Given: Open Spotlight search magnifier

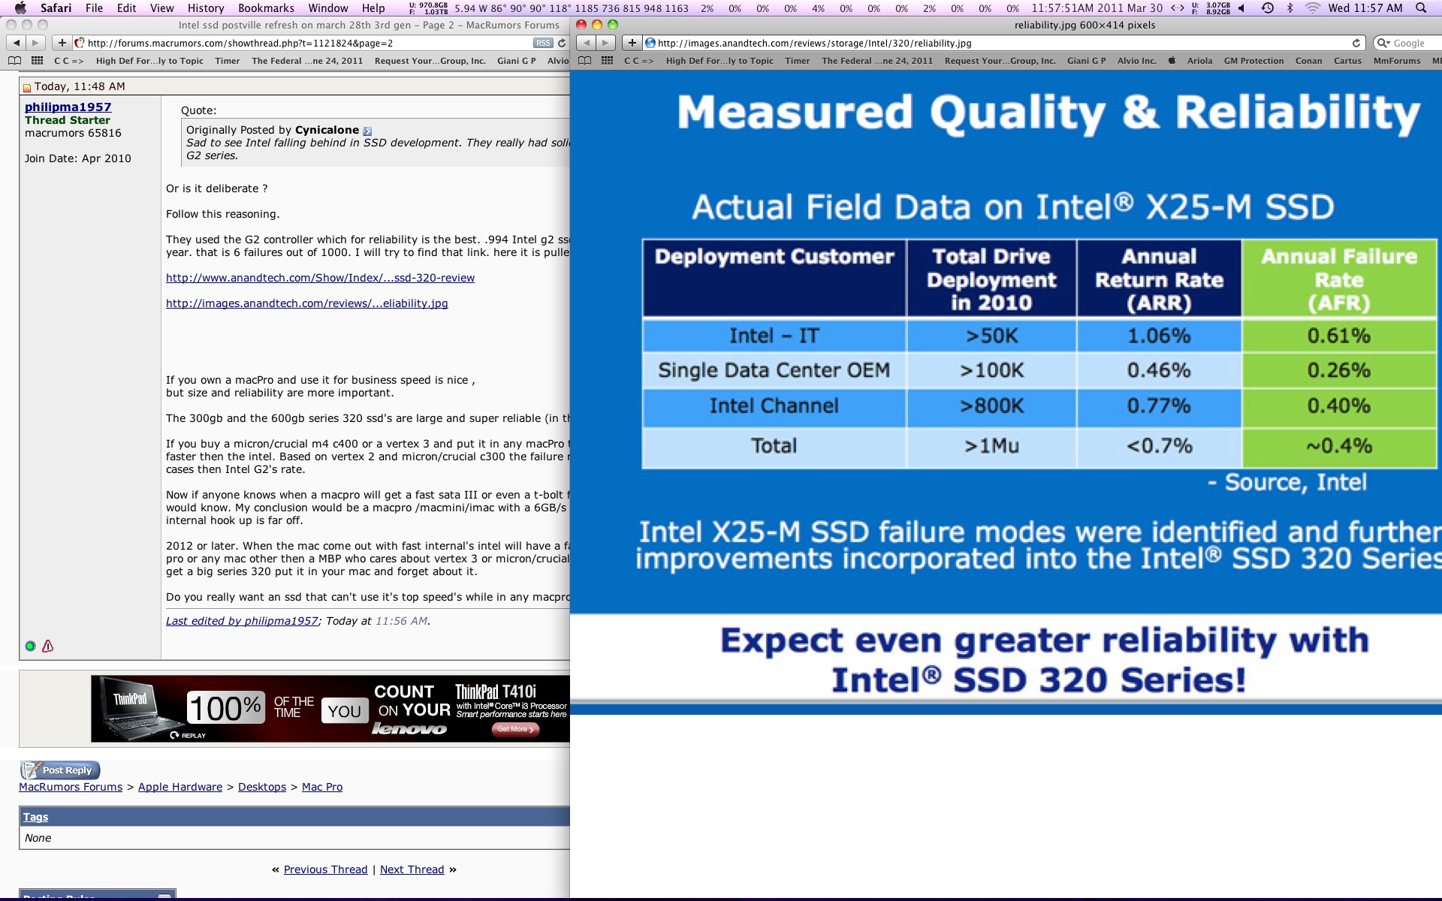Looking at the screenshot, I should (1420, 8).
